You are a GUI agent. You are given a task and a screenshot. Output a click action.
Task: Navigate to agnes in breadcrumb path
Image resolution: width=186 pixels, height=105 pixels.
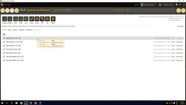(x=15, y=30)
